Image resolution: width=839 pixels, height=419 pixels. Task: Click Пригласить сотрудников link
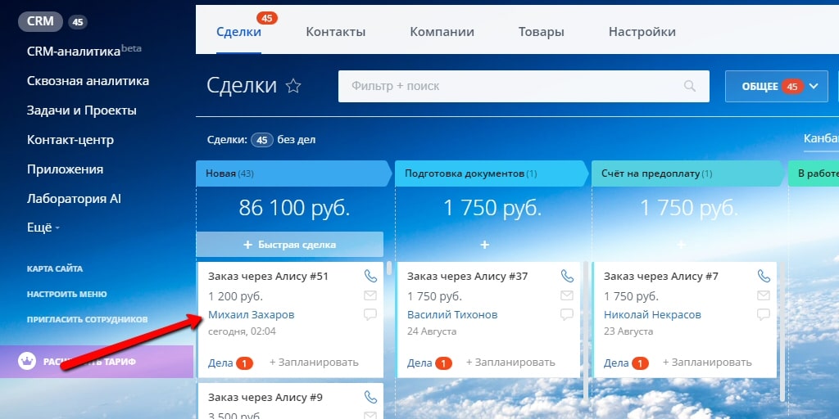[x=87, y=320]
